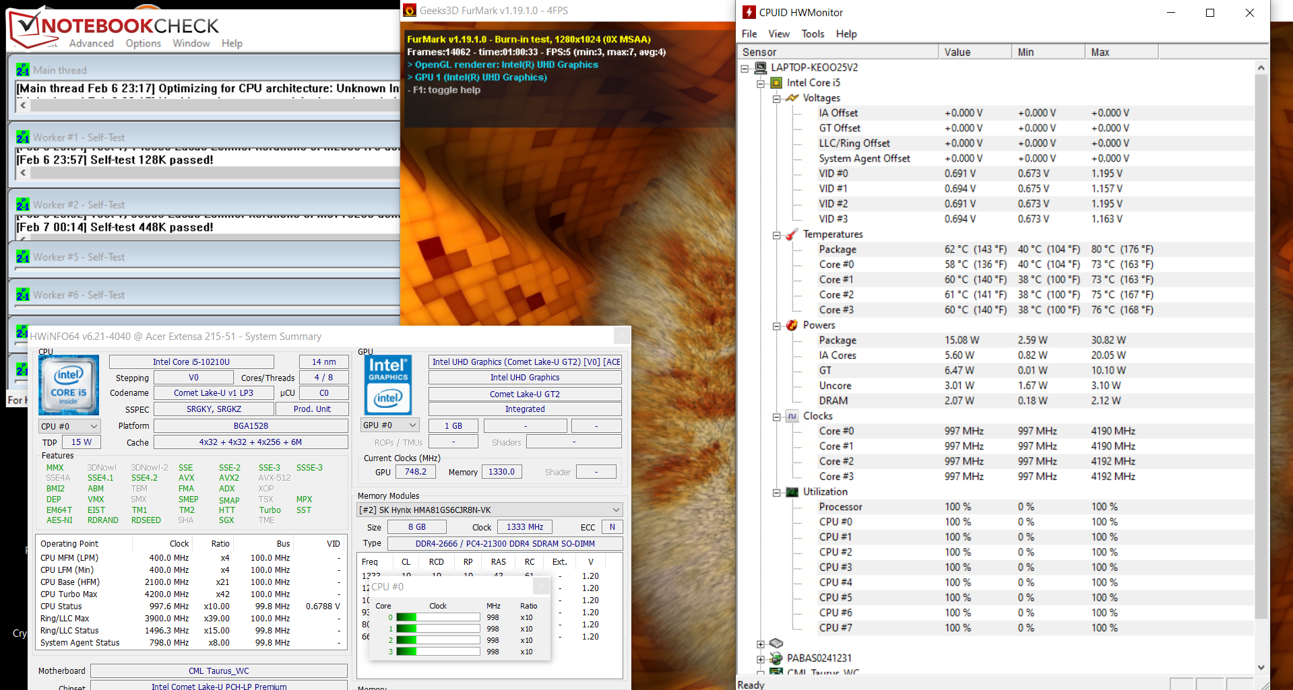Image resolution: width=1293 pixels, height=690 pixels.
Task: Collapse the Temperatures section
Action: pos(777,235)
